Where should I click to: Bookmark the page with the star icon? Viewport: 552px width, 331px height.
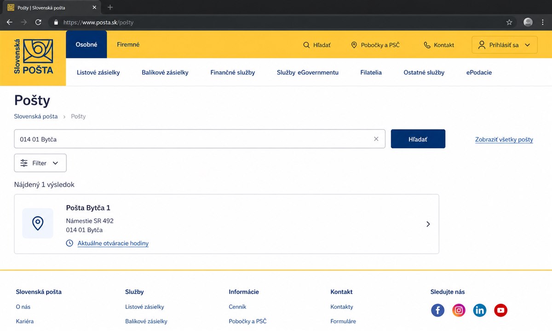(x=509, y=22)
